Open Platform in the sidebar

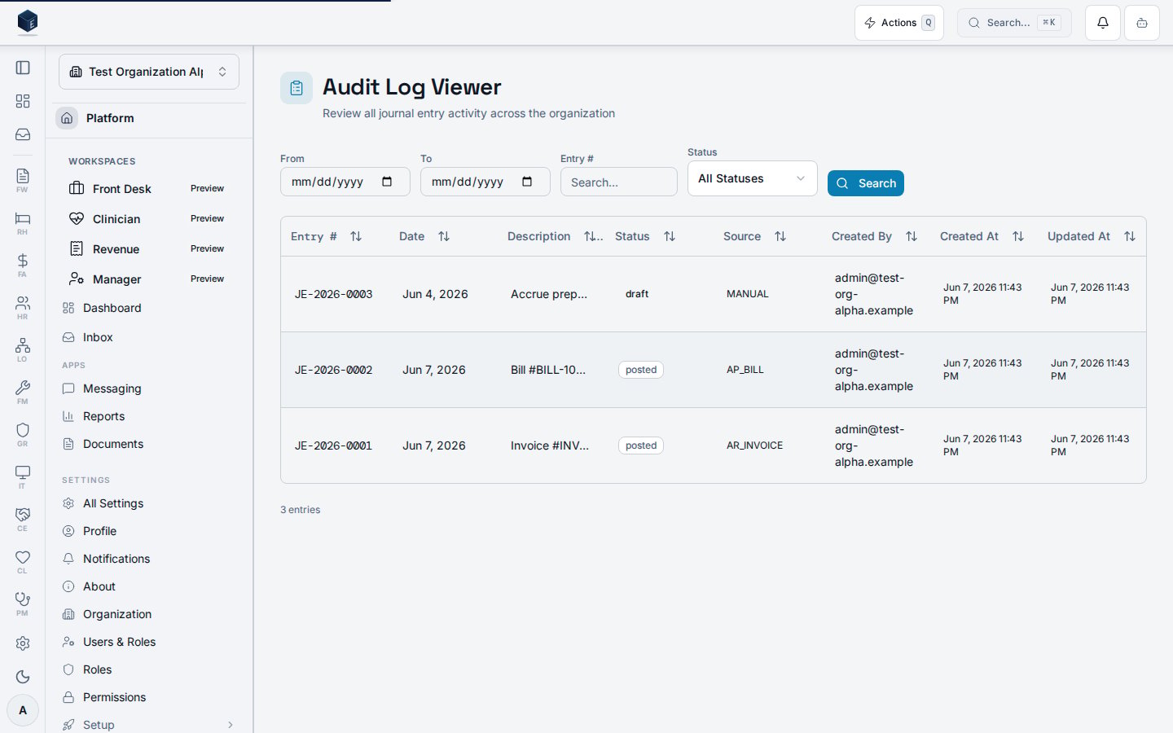pyautogui.click(x=149, y=118)
